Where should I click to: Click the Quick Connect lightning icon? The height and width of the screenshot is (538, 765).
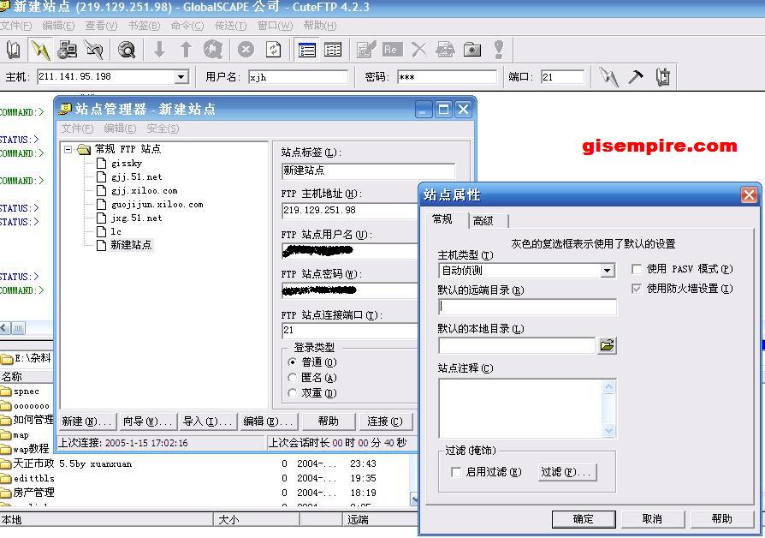click(40, 50)
